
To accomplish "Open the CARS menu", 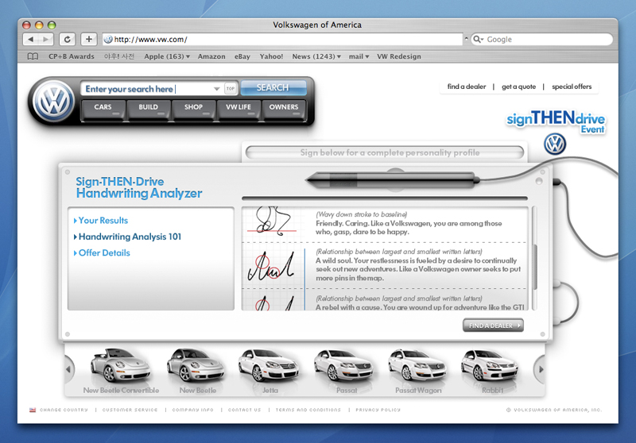I will (x=103, y=110).
